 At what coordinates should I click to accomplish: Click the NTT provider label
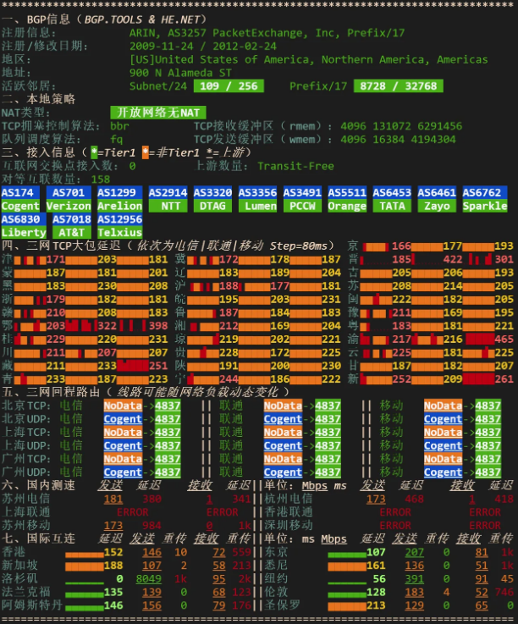tap(168, 206)
